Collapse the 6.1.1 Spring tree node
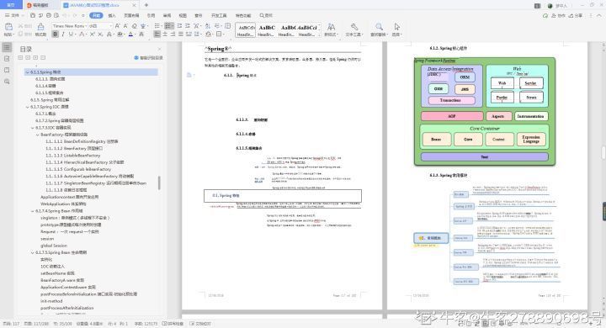Screen dimensions: 606x328 [27, 72]
